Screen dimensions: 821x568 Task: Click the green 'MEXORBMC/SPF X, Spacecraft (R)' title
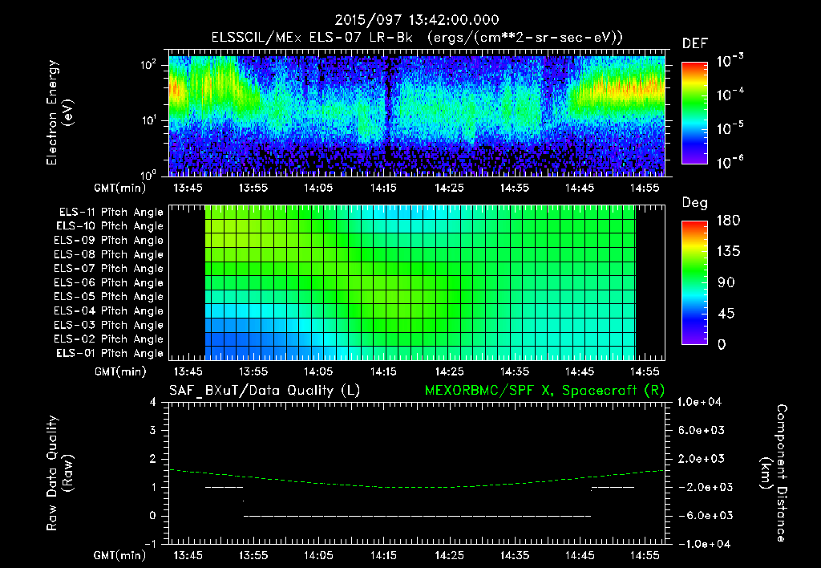pyautogui.click(x=544, y=391)
